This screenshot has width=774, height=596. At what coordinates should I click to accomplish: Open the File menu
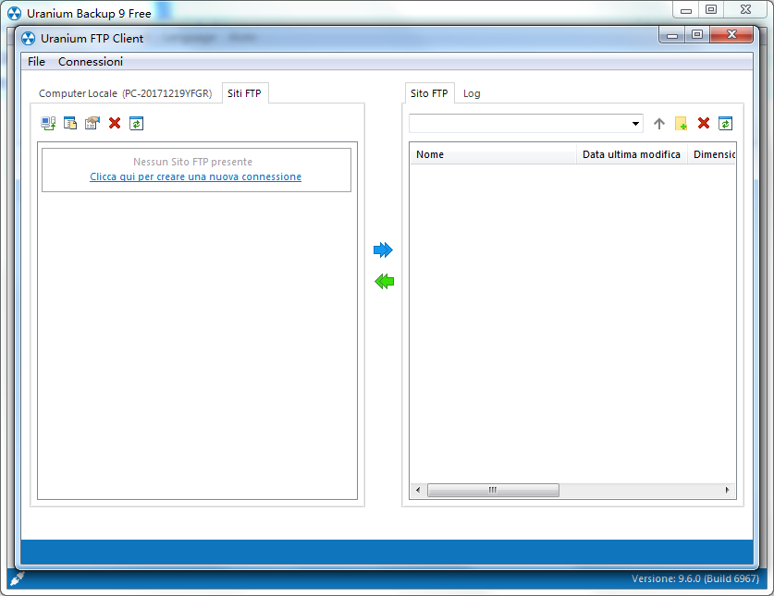(x=37, y=62)
